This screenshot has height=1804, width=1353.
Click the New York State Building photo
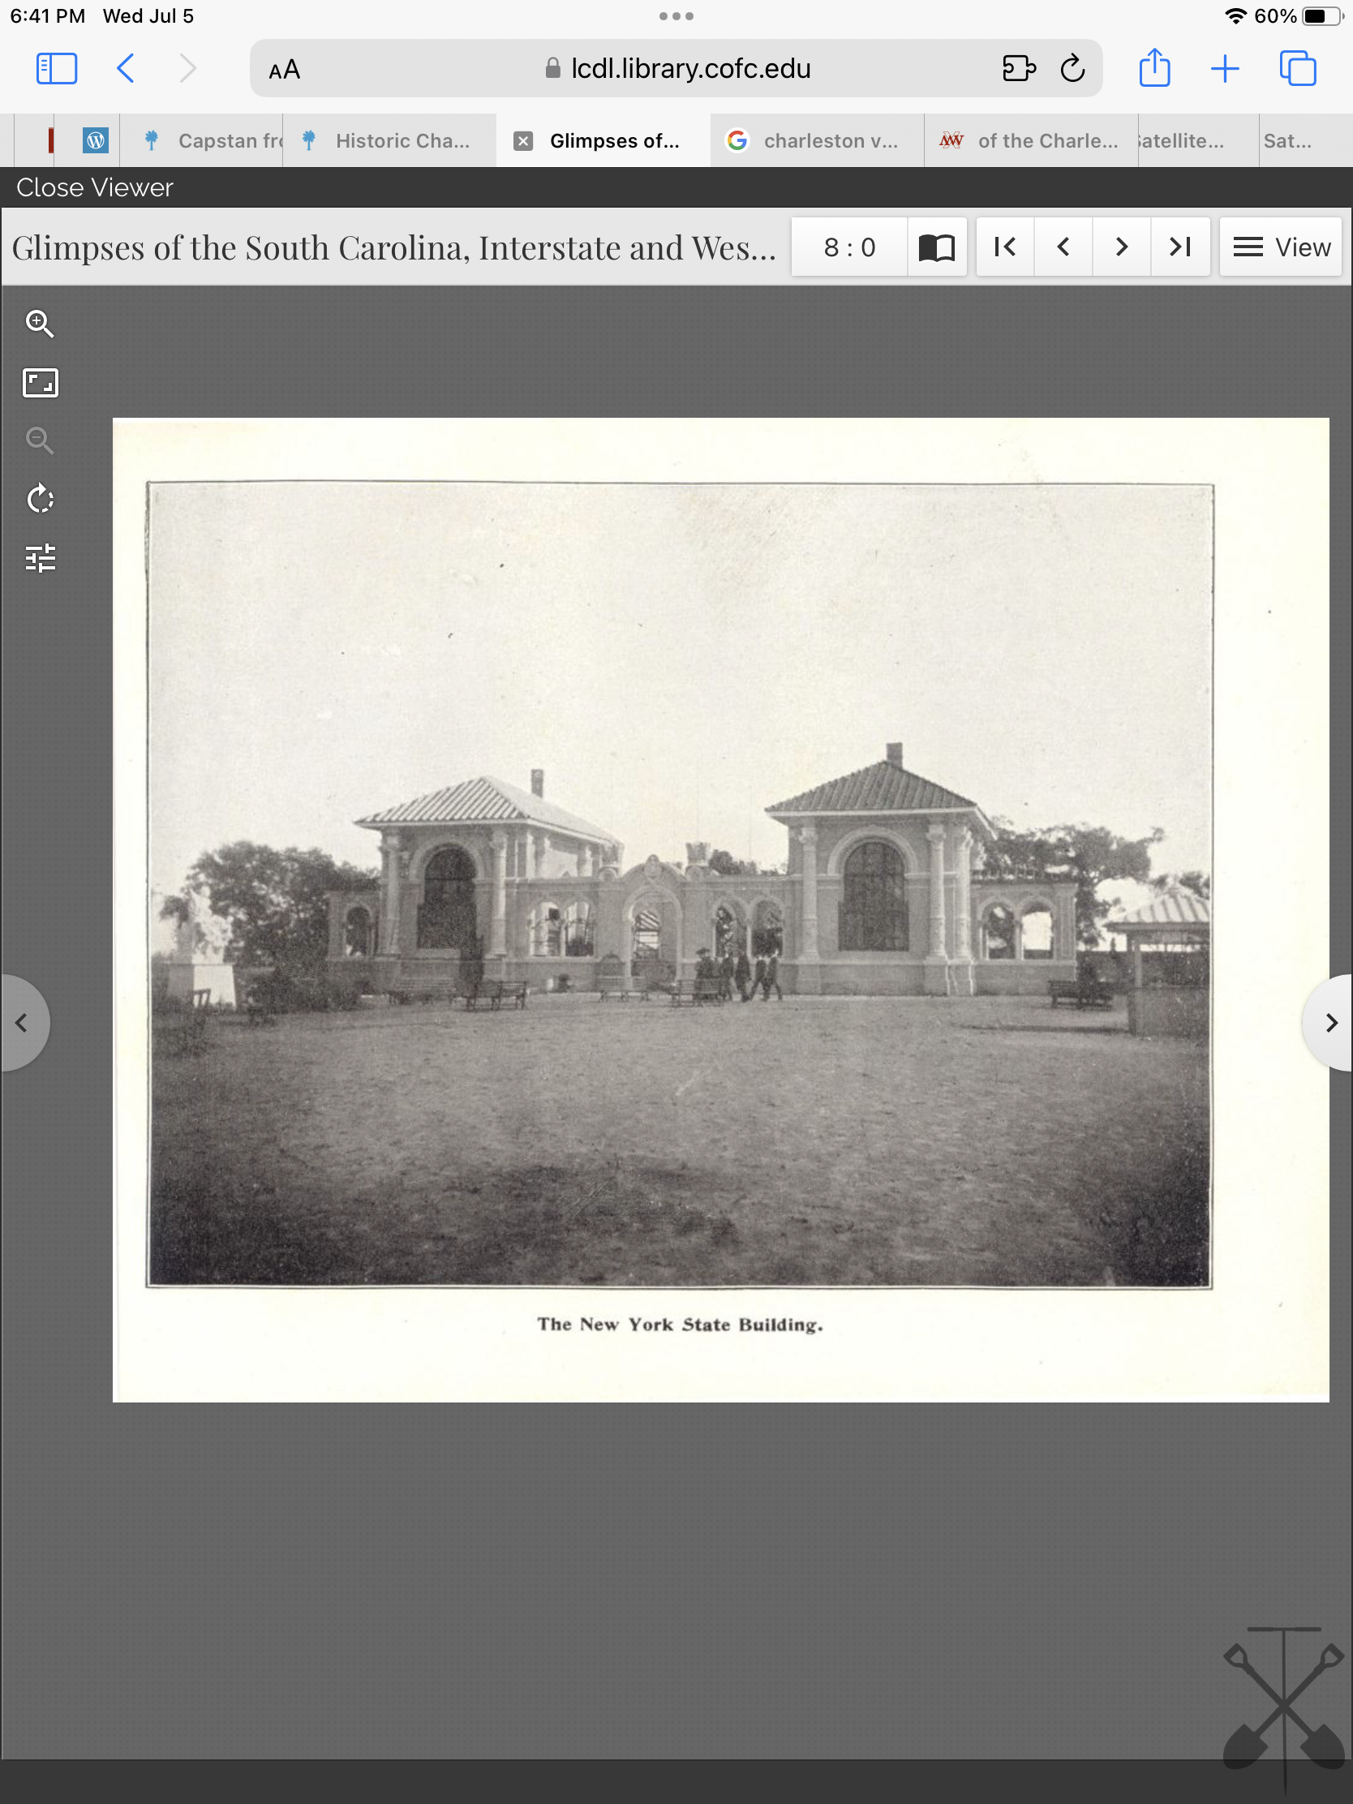pyautogui.click(x=680, y=884)
